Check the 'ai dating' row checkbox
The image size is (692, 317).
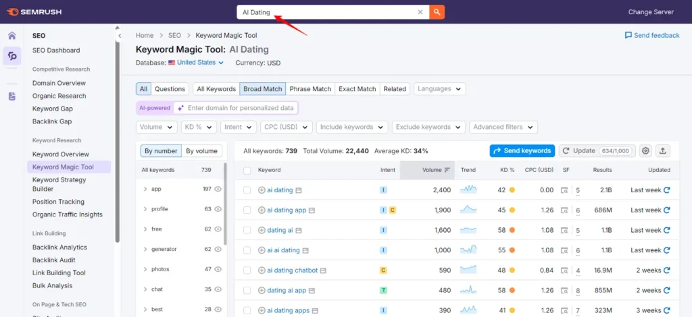point(247,190)
